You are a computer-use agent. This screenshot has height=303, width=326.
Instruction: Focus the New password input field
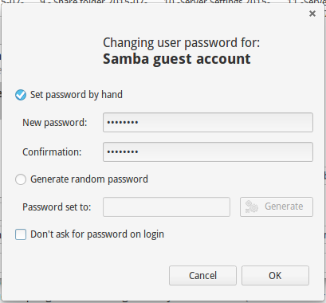208,123
